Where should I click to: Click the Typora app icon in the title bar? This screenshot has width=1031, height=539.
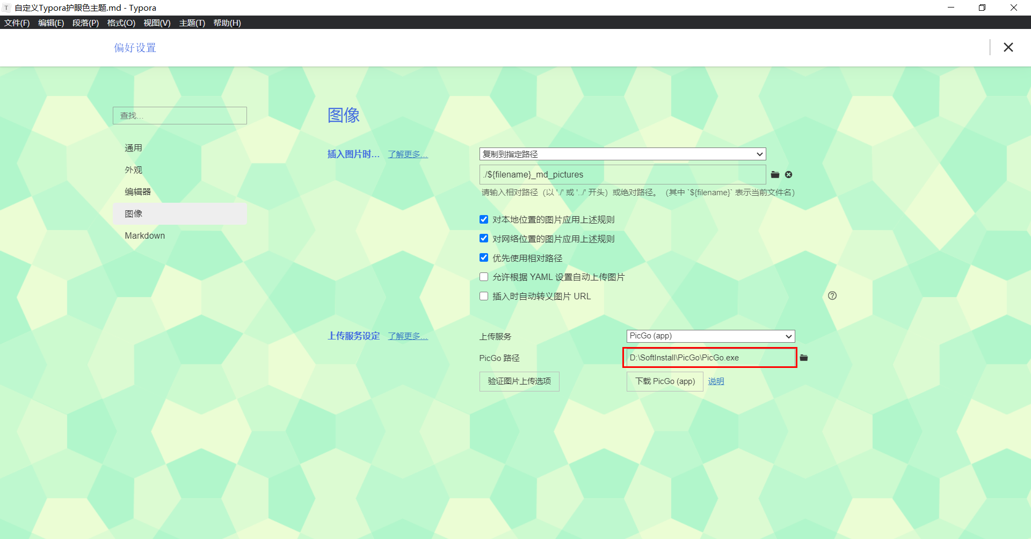coord(6,8)
